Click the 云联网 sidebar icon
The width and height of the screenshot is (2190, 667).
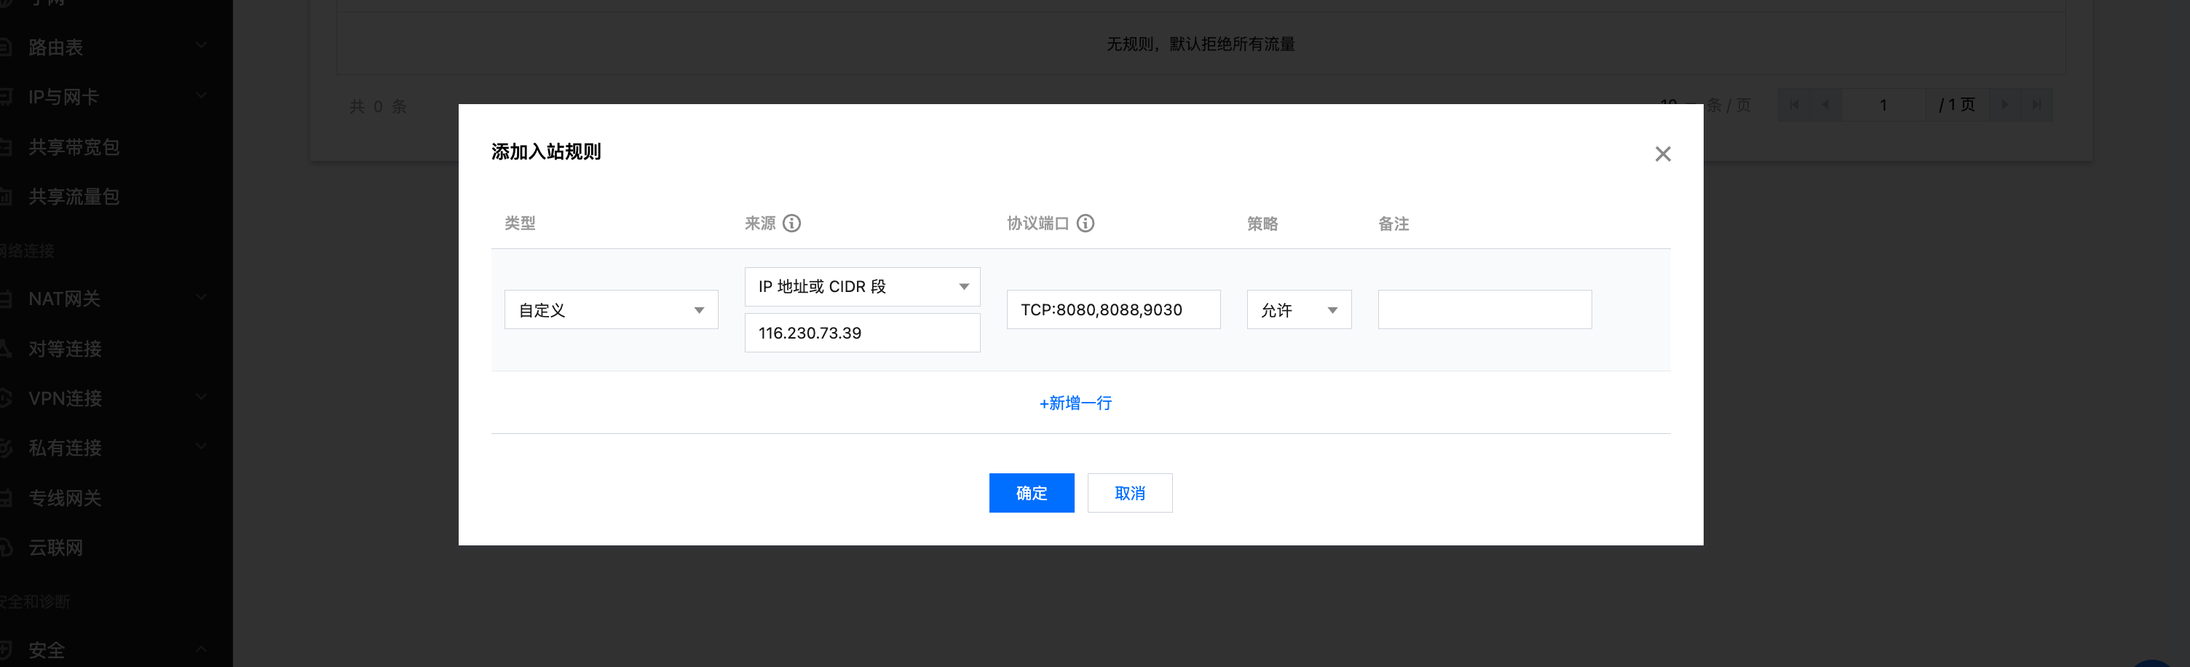point(5,547)
